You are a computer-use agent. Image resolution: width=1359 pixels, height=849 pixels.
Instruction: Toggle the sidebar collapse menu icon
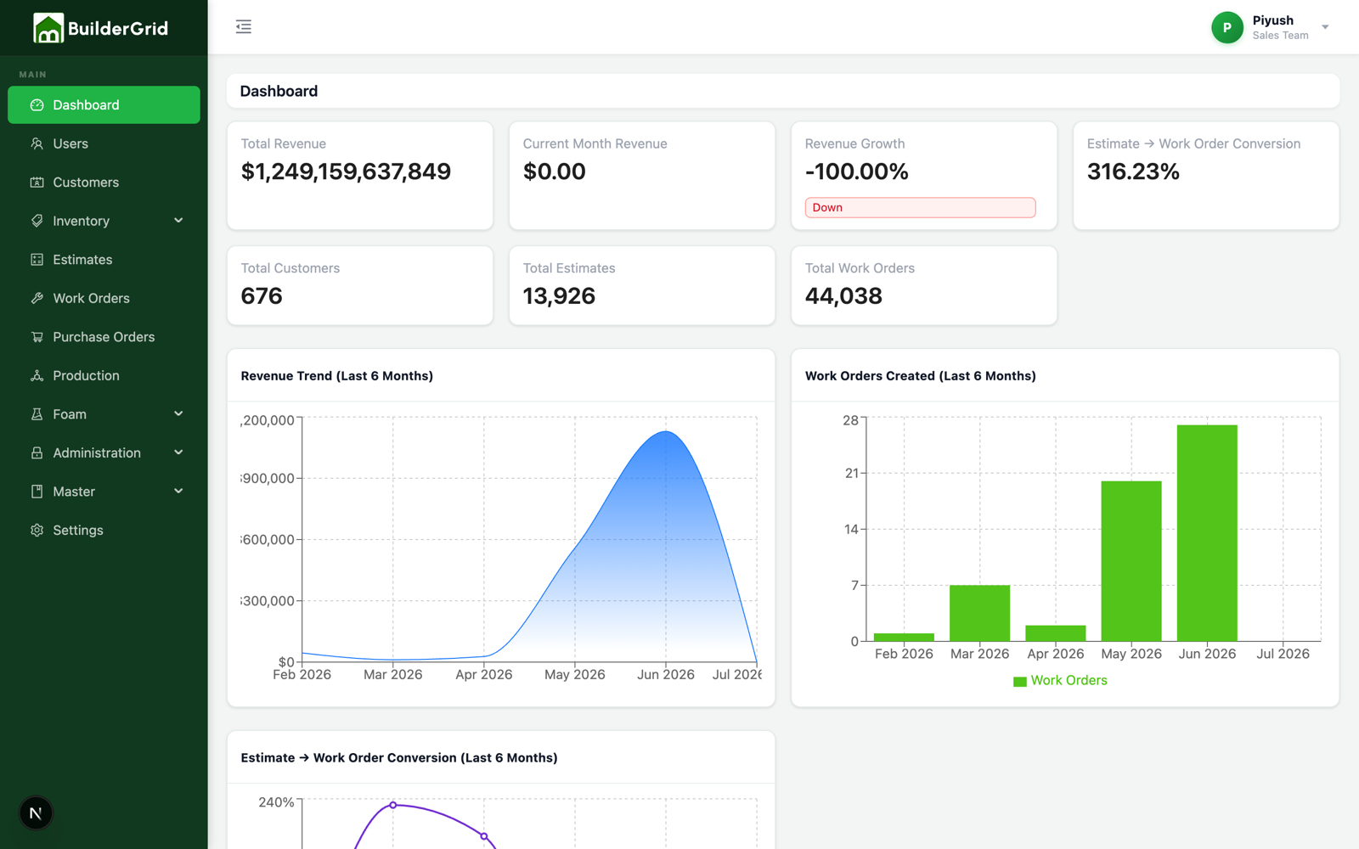point(244,27)
